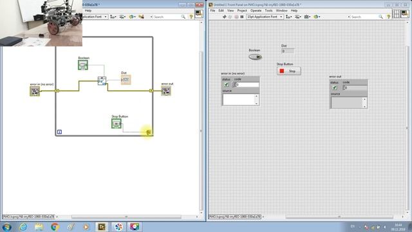Open Align Objects dropdown in block diagram toolbar
Viewport: 412px width, 232px height.
113,17
